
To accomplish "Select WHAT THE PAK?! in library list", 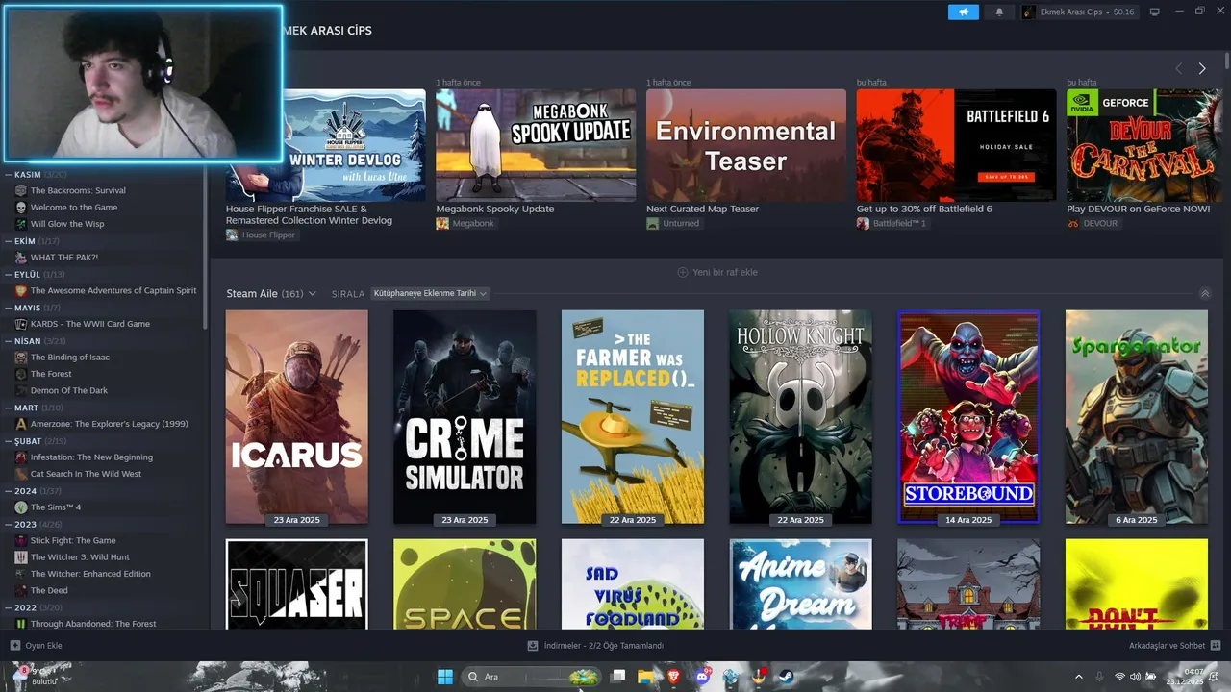I will click(64, 257).
